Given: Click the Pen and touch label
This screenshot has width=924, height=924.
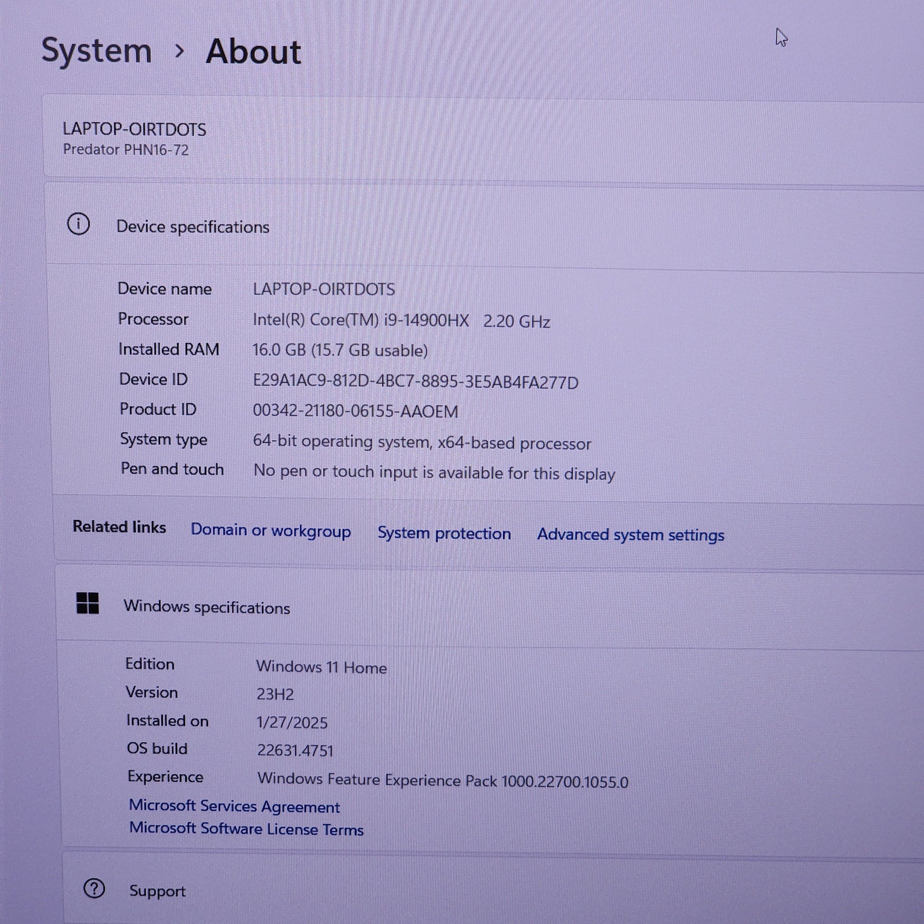Looking at the screenshot, I should click(172, 469).
